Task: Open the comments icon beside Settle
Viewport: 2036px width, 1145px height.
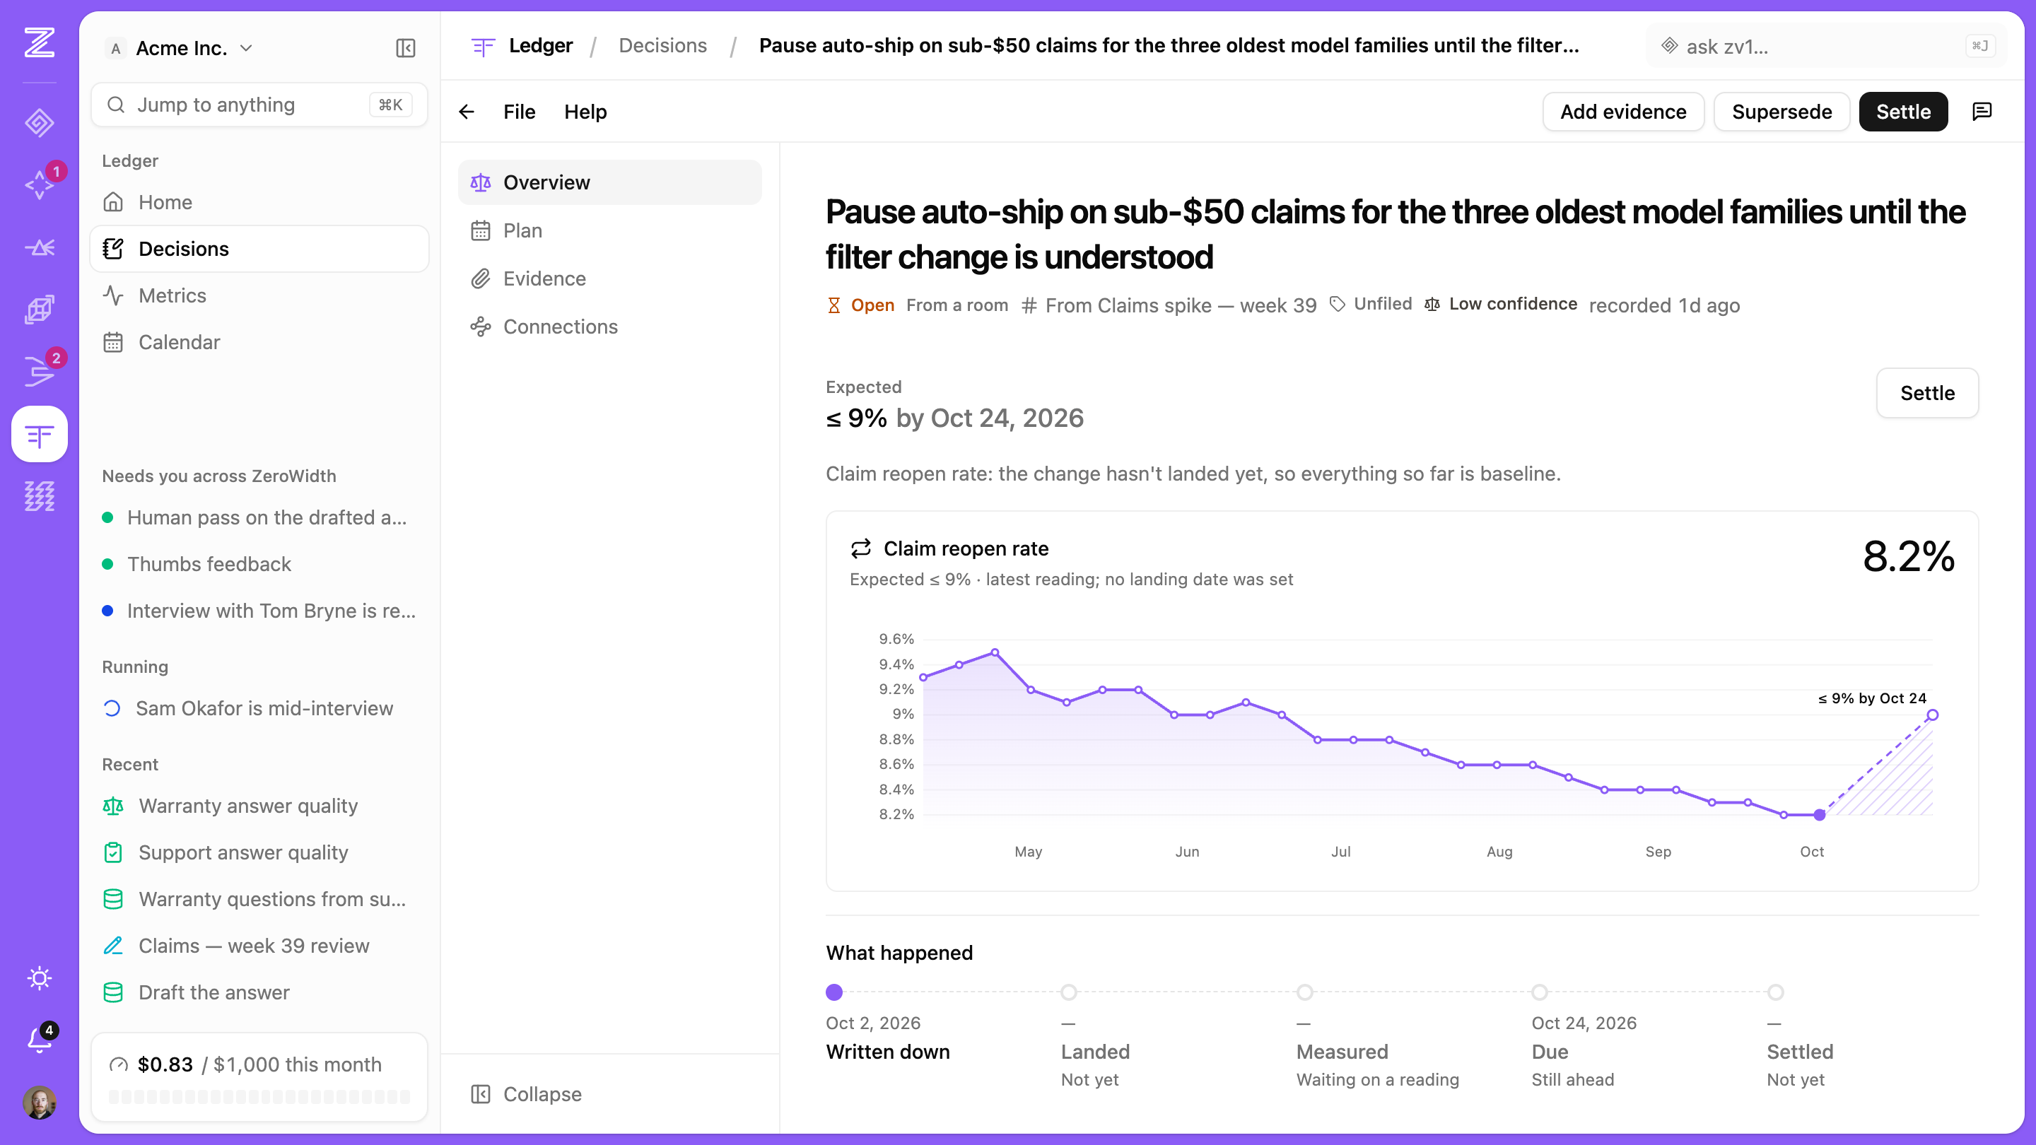Action: pos(1982,112)
